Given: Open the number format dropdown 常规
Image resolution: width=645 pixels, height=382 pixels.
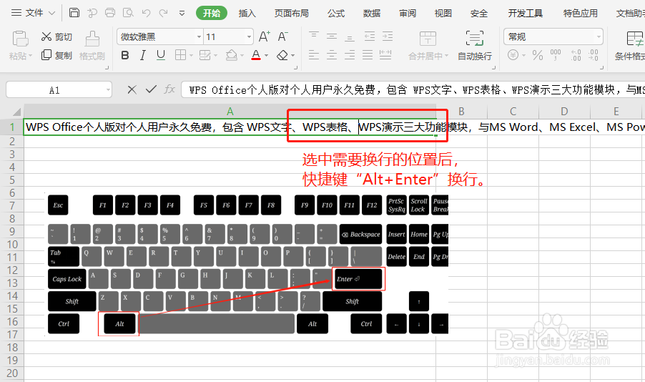Looking at the screenshot, I should (598, 37).
